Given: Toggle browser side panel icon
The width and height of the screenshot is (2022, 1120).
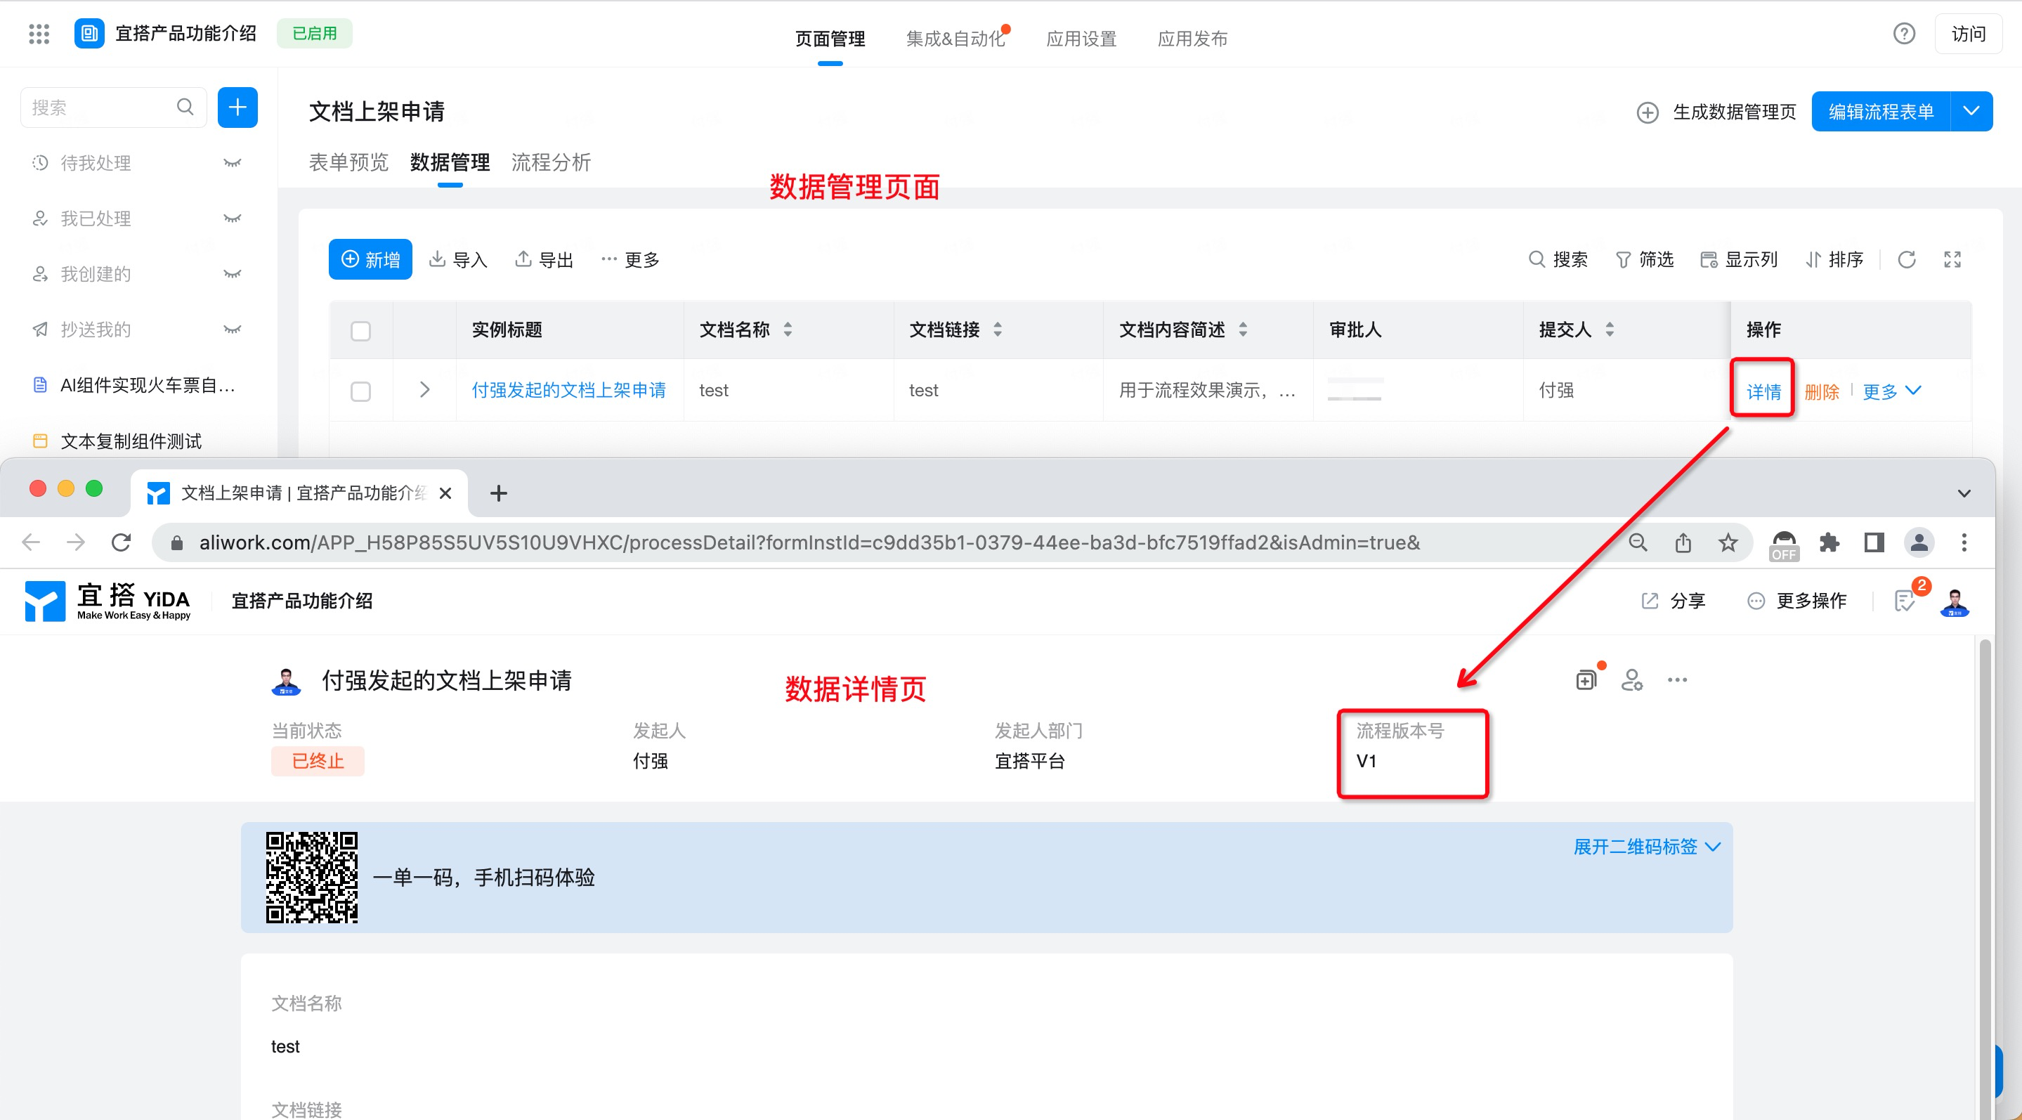Looking at the screenshot, I should pyautogui.click(x=1874, y=542).
